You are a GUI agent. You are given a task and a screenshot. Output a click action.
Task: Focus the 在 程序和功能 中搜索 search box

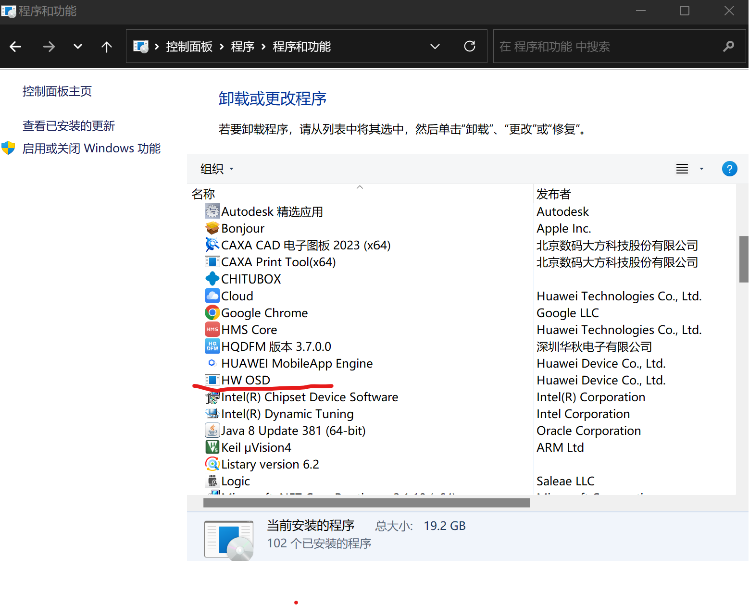[x=620, y=46]
